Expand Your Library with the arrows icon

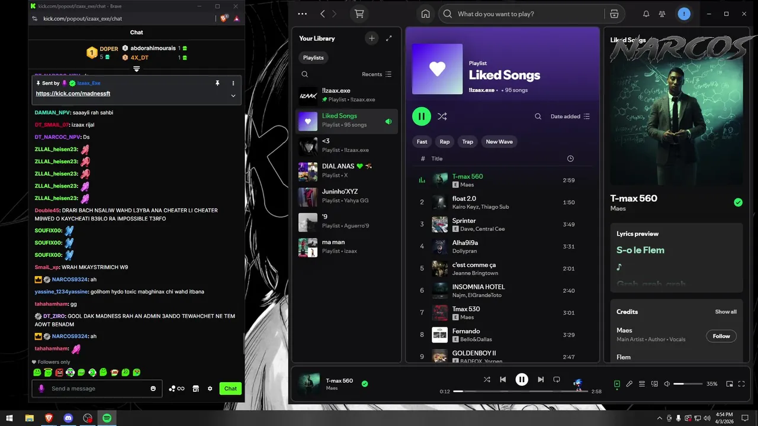tap(389, 38)
